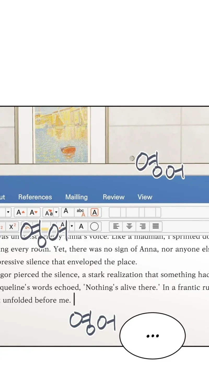Decrease font size with the shrink font icon
Viewport: 209px width, 392px height.
point(34,213)
